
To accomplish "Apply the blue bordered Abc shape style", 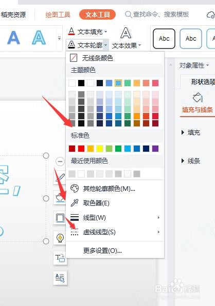I will tap(191, 39).
